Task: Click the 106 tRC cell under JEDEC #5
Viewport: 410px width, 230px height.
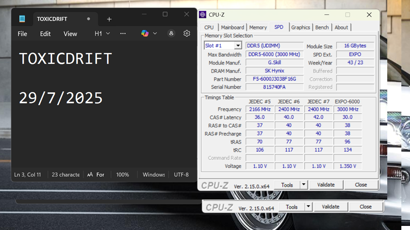Action: pos(260,150)
